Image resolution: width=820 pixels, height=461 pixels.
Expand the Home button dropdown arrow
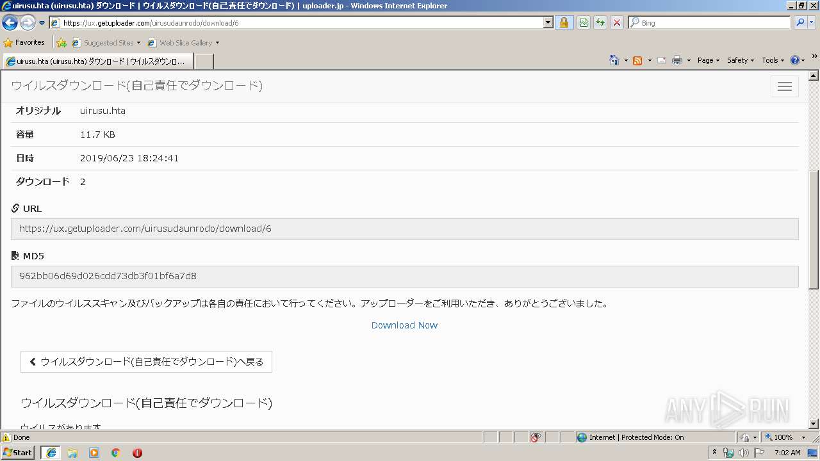[626, 60]
